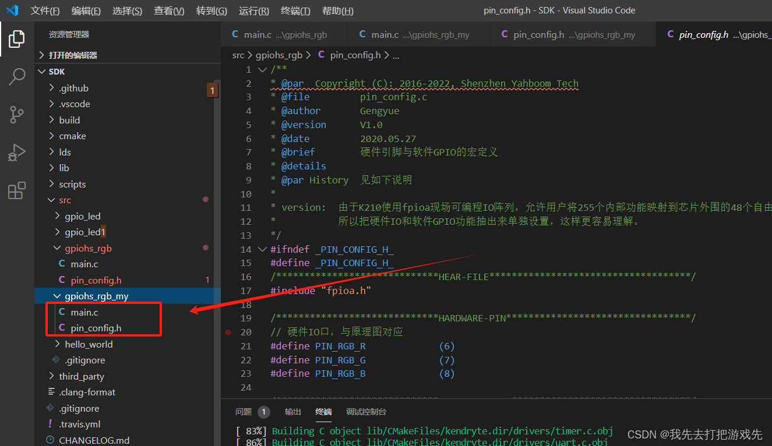Collapse the SDK root folder
The width and height of the screenshot is (772, 446).
click(128, 72)
